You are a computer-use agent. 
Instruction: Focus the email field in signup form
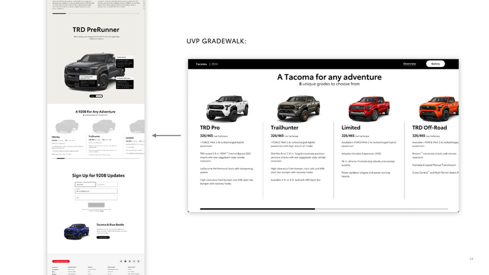[x=96, y=191]
